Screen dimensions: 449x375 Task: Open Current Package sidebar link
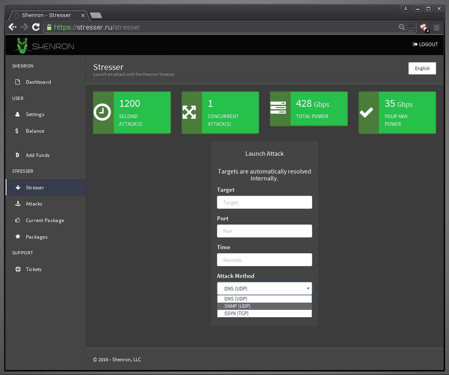point(46,220)
